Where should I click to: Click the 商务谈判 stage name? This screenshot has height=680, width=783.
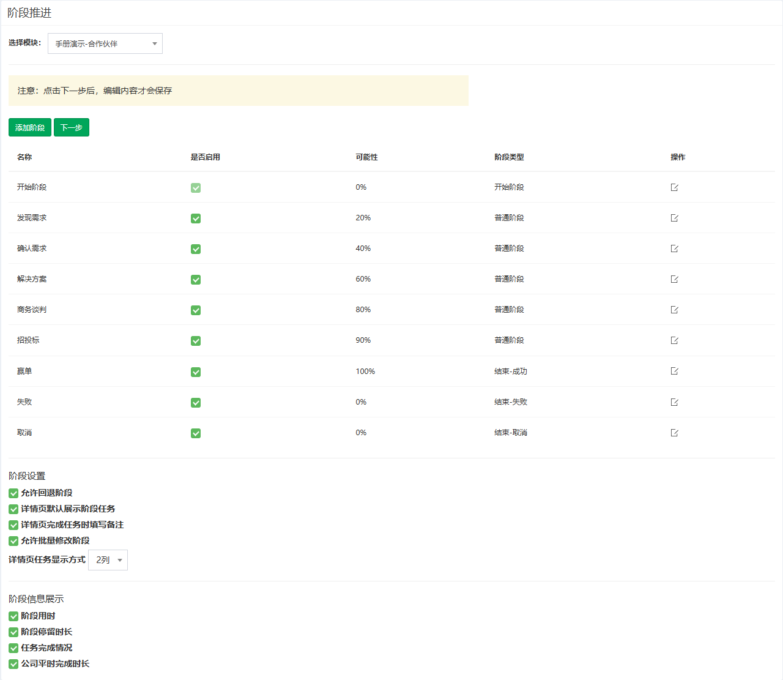[x=32, y=310]
